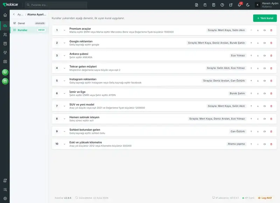Move Sohbet botundan gelen rule up
The height and width of the screenshot is (203, 280).
click(x=251, y=131)
